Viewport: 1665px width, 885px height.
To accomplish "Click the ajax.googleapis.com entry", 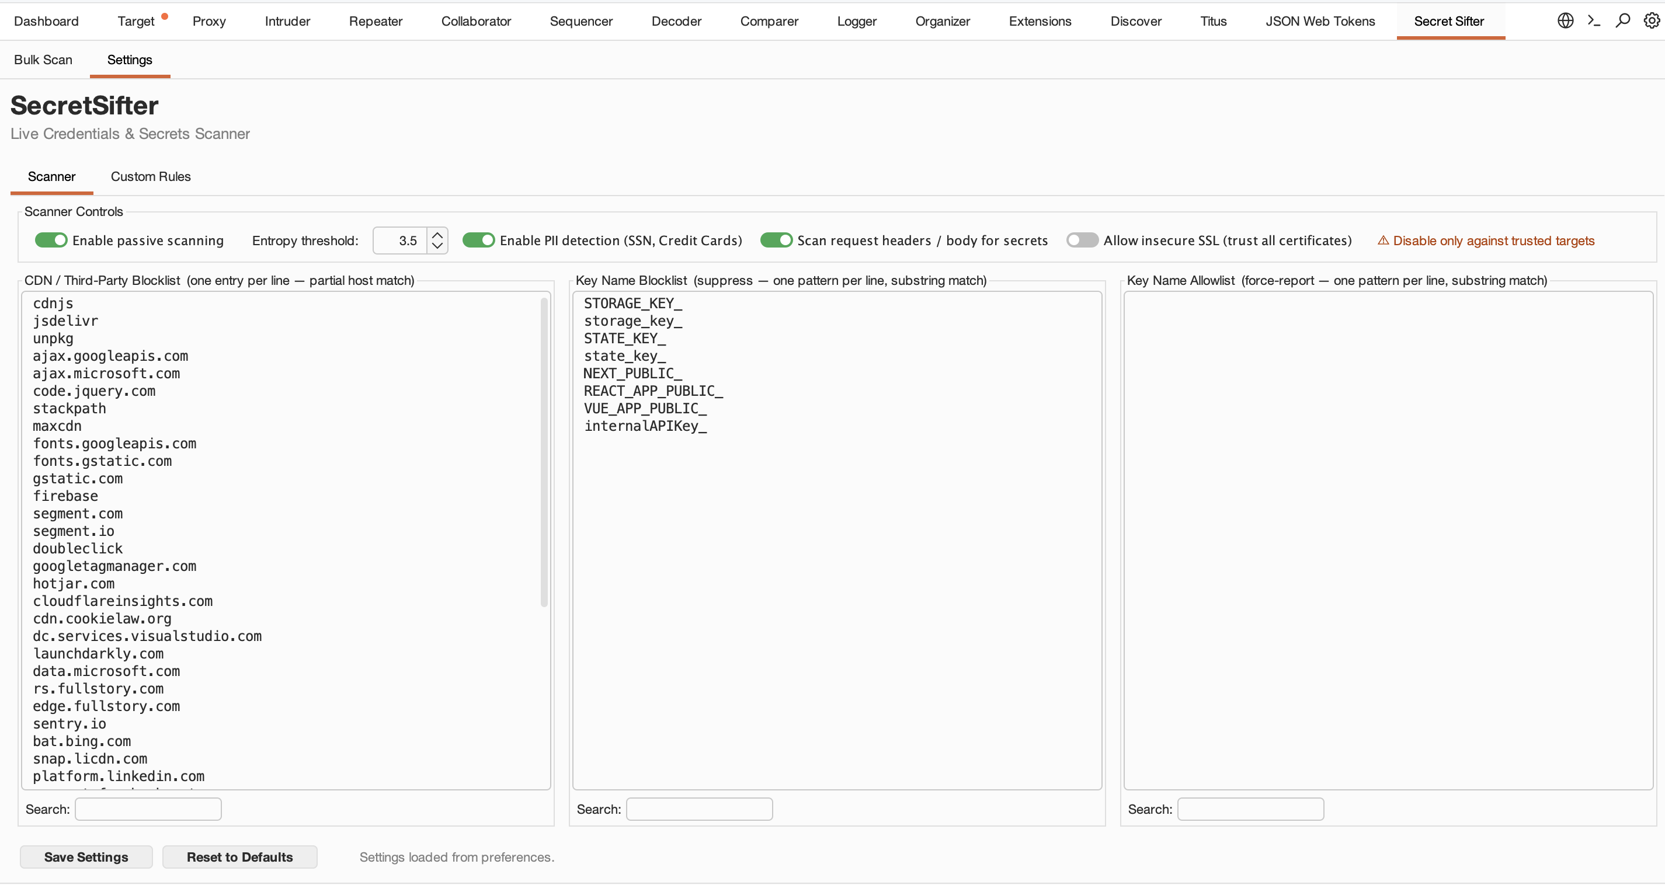I will click(x=110, y=356).
